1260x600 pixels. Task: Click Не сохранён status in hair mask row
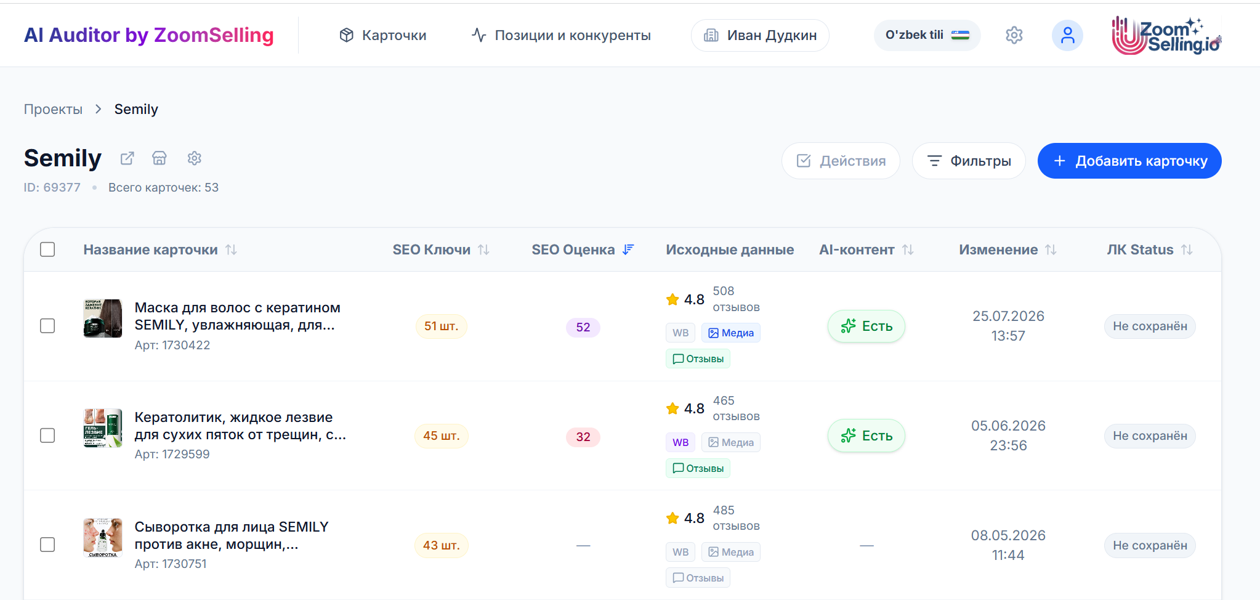tap(1150, 326)
